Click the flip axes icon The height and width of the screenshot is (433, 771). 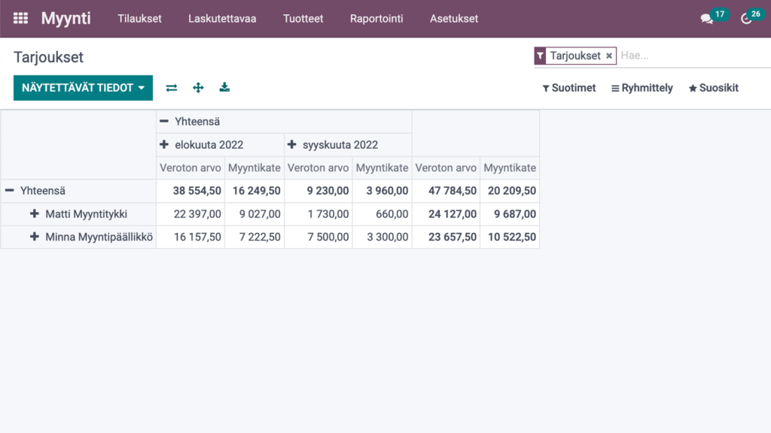(x=171, y=87)
